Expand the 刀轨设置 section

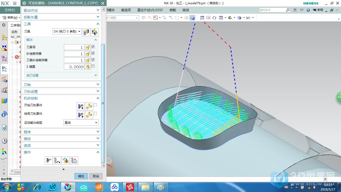[61, 91]
